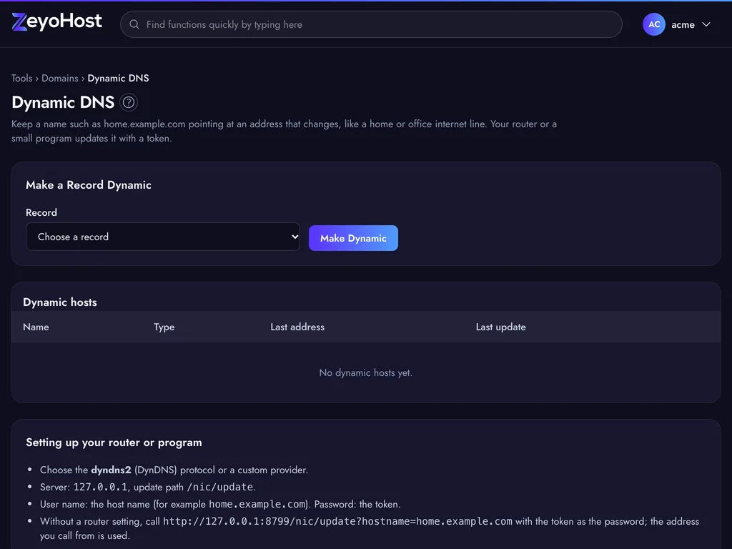Open the ZeyoHost logo home link

(56, 21)
